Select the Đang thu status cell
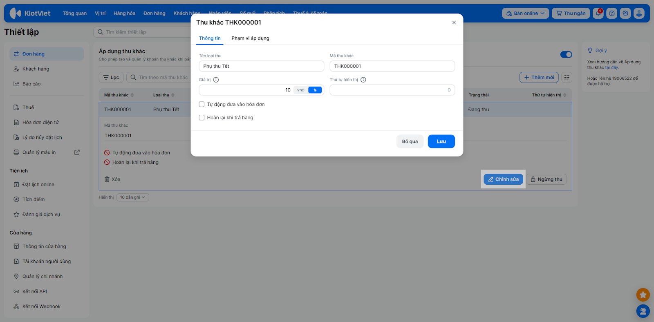This screenshot has width=654, height=322. pos(479,110)
